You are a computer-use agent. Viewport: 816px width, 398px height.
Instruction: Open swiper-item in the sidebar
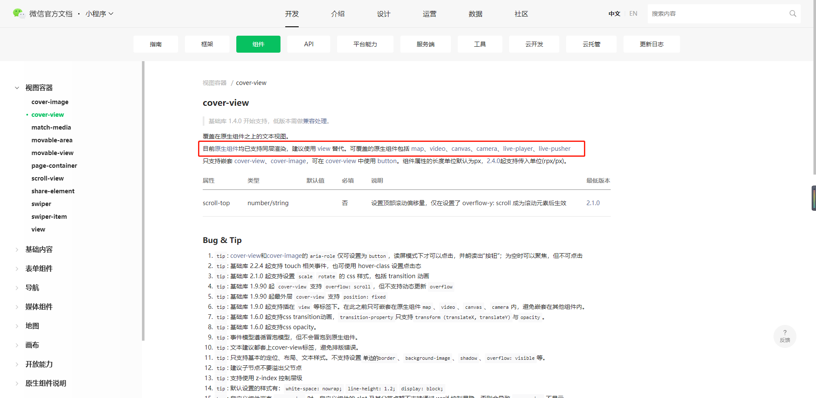(x=49, y=217)
